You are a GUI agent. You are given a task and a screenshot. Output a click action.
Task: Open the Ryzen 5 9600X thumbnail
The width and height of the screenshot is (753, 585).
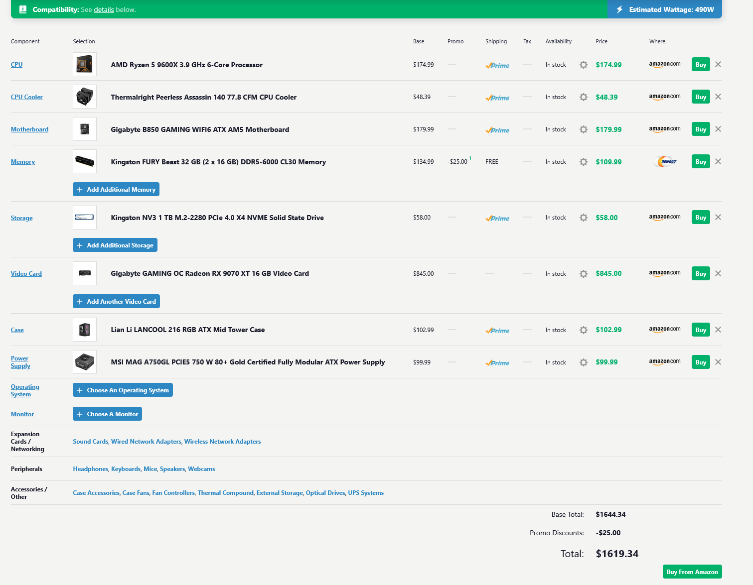[x=85, y=64]
